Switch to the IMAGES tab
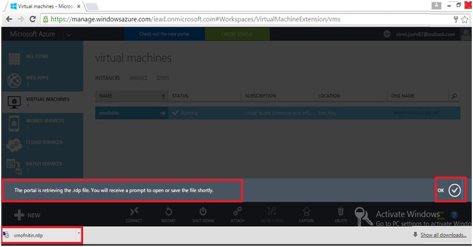473x247 pixels. click(x=138, y=78)
